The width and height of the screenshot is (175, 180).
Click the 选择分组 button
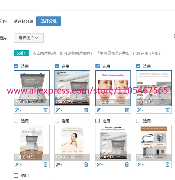pos(49,21)
